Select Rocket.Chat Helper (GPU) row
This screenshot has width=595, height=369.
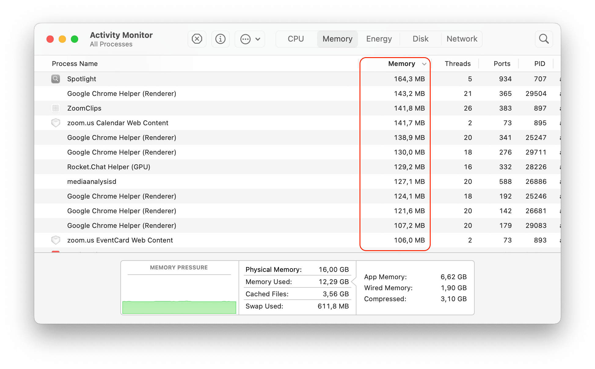297,167
